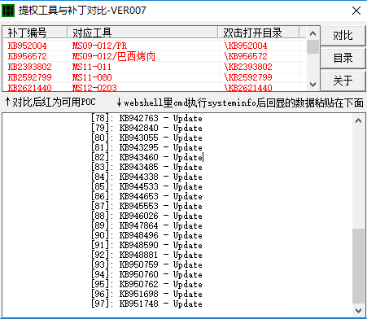
Task: Click the \KB2621440 directory cell
Action: point(248,88)
